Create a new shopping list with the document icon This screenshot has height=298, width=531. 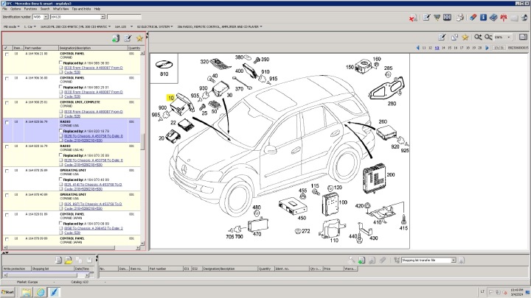pos(58,260)
